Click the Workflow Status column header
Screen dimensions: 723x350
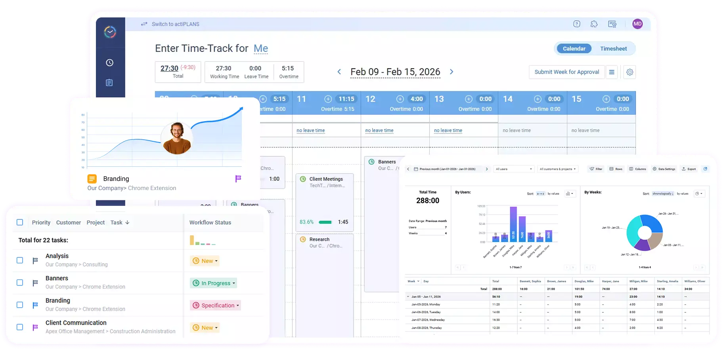(210, 223)
